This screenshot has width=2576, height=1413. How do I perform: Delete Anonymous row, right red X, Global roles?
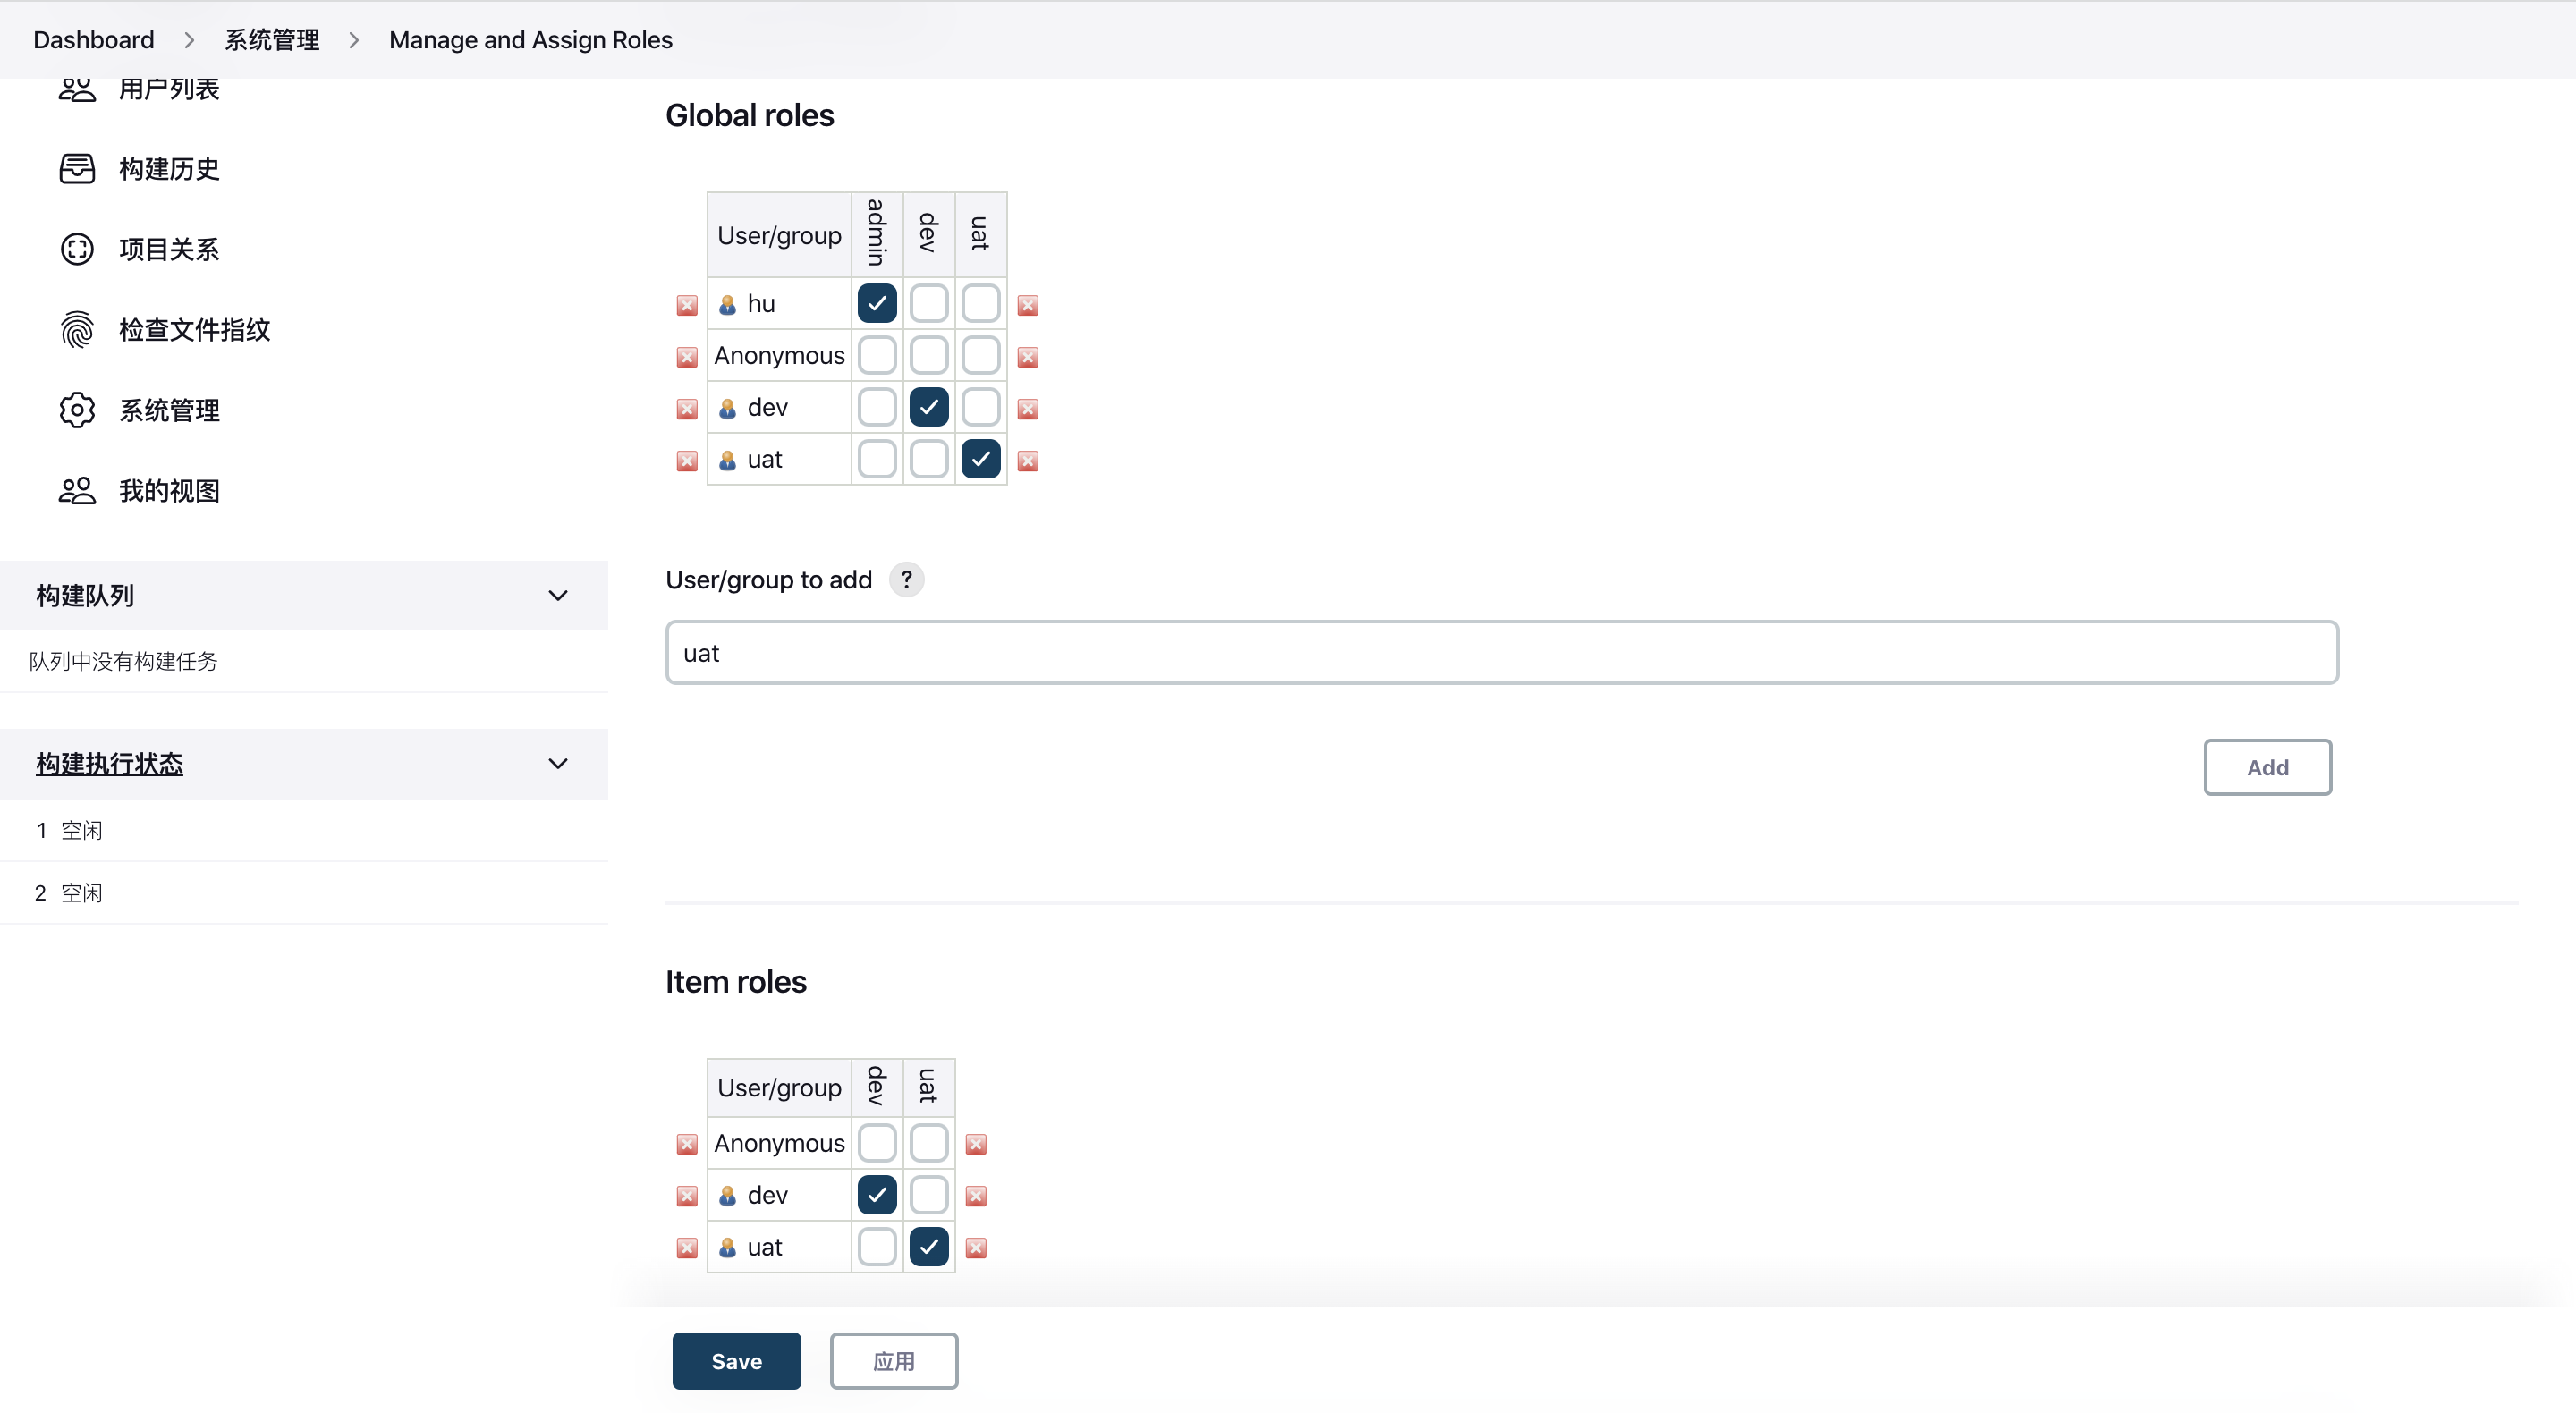pos(1028,357)
